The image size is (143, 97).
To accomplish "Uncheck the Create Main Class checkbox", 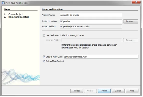I will coord(44,57).
